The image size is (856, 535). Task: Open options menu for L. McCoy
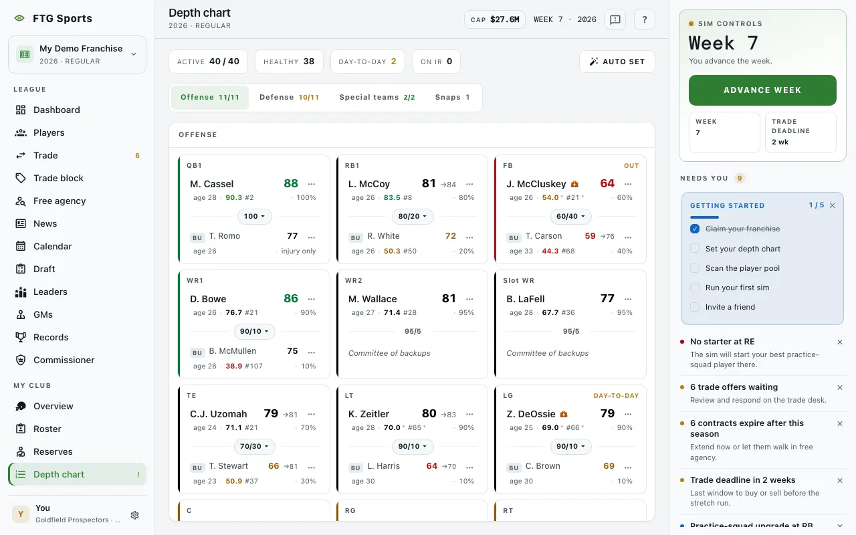[469, 184]
